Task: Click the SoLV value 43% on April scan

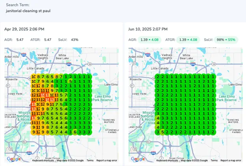Action: (x=75, y=40)
